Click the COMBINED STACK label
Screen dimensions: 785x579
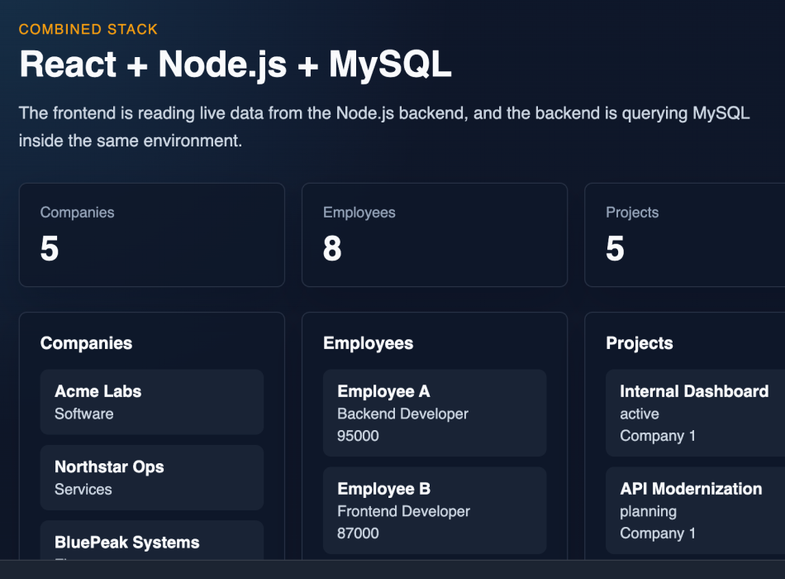click(88, 29)
